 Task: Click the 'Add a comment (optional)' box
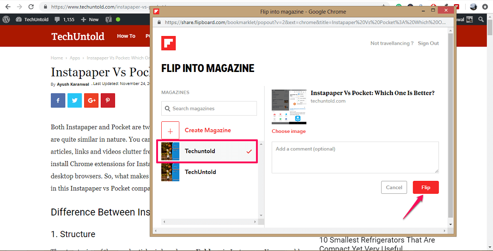click(x=355, y=157)
